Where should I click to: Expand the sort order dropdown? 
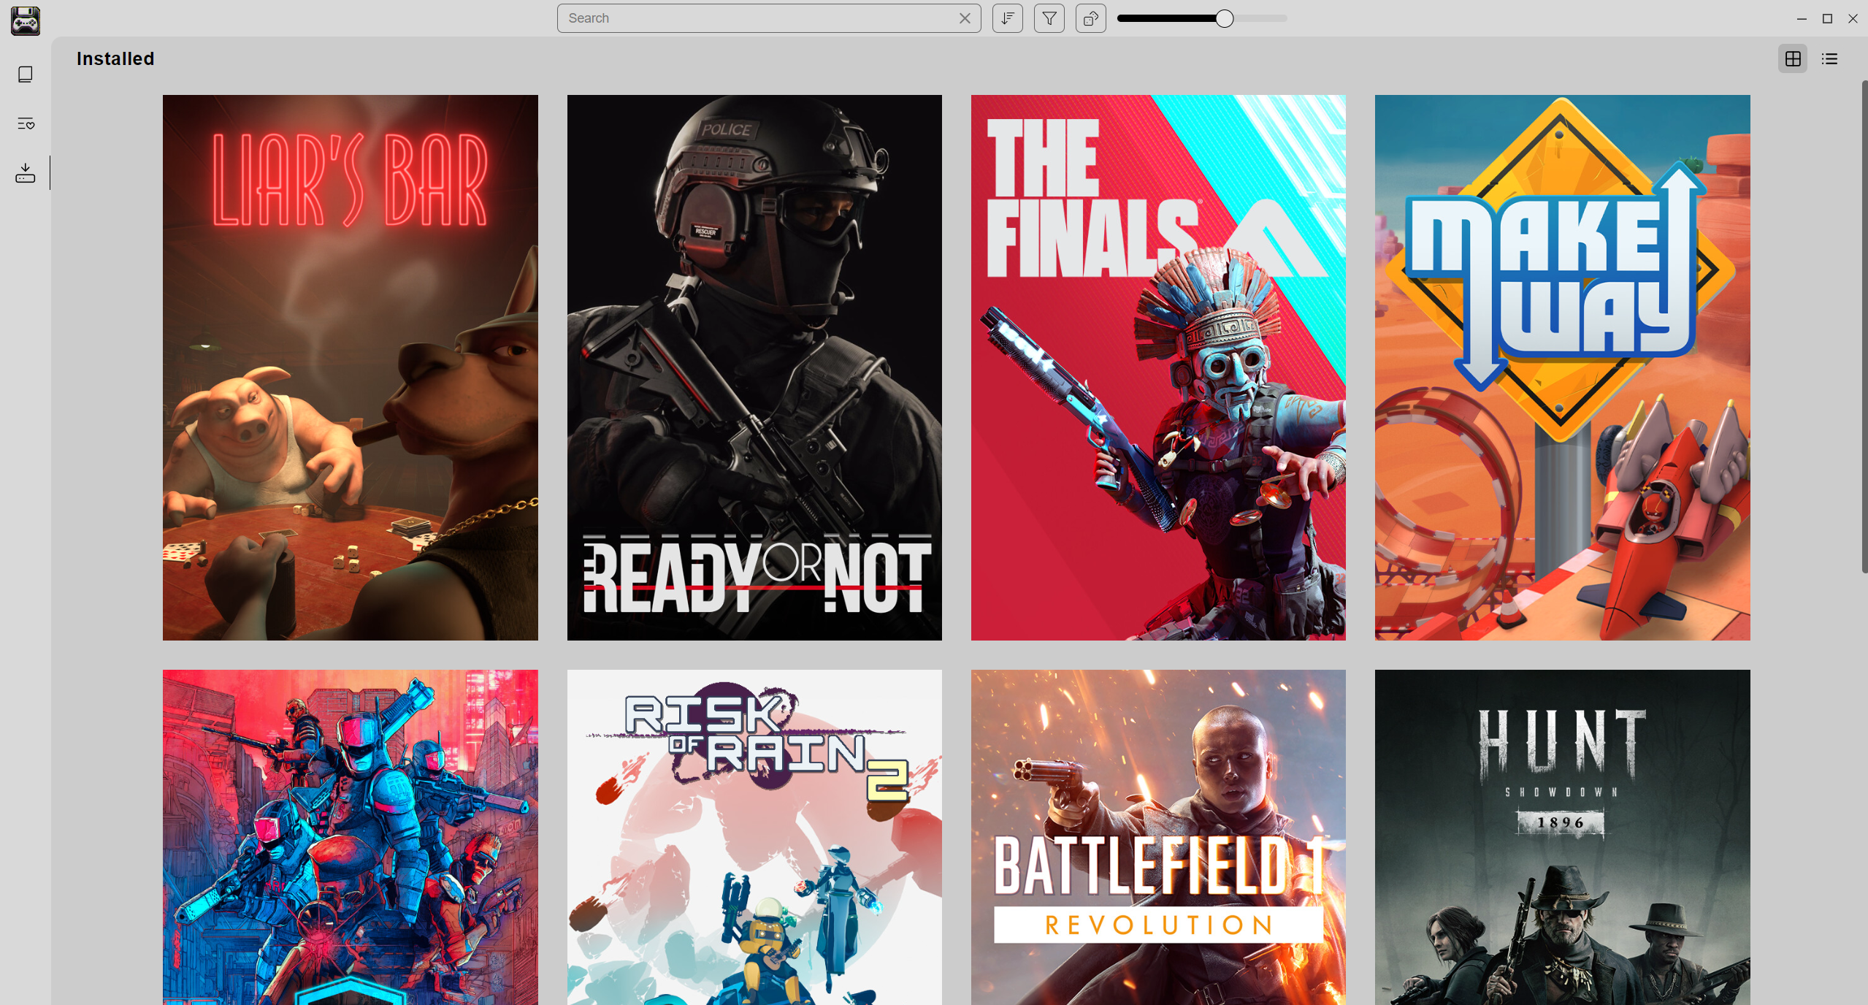click(x=1007, y=18)
